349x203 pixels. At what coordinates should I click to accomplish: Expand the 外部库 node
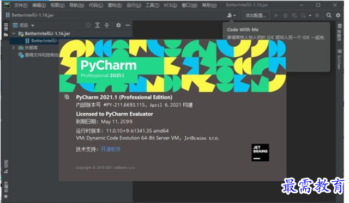coord(14,47)
